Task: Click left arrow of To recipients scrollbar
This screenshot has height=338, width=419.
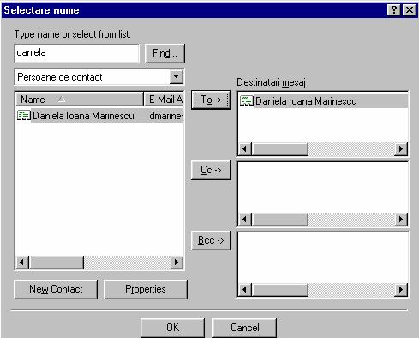Action: 245,149
